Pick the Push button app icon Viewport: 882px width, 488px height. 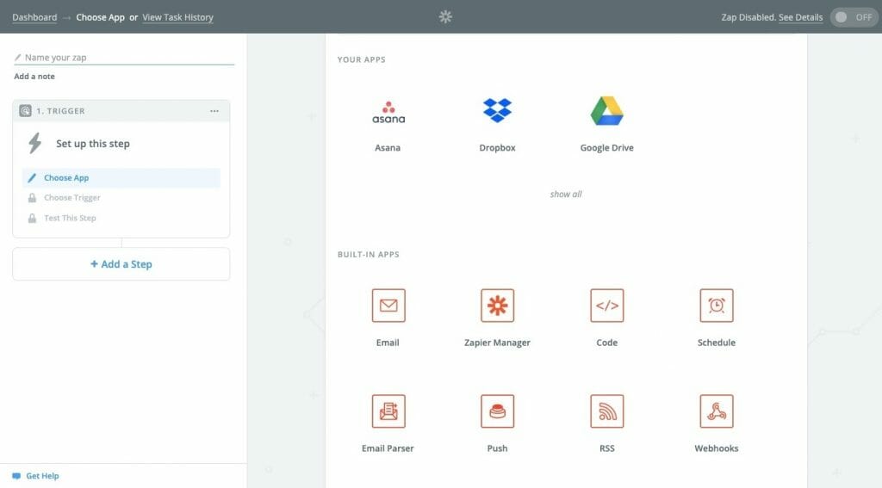point(497,411)
